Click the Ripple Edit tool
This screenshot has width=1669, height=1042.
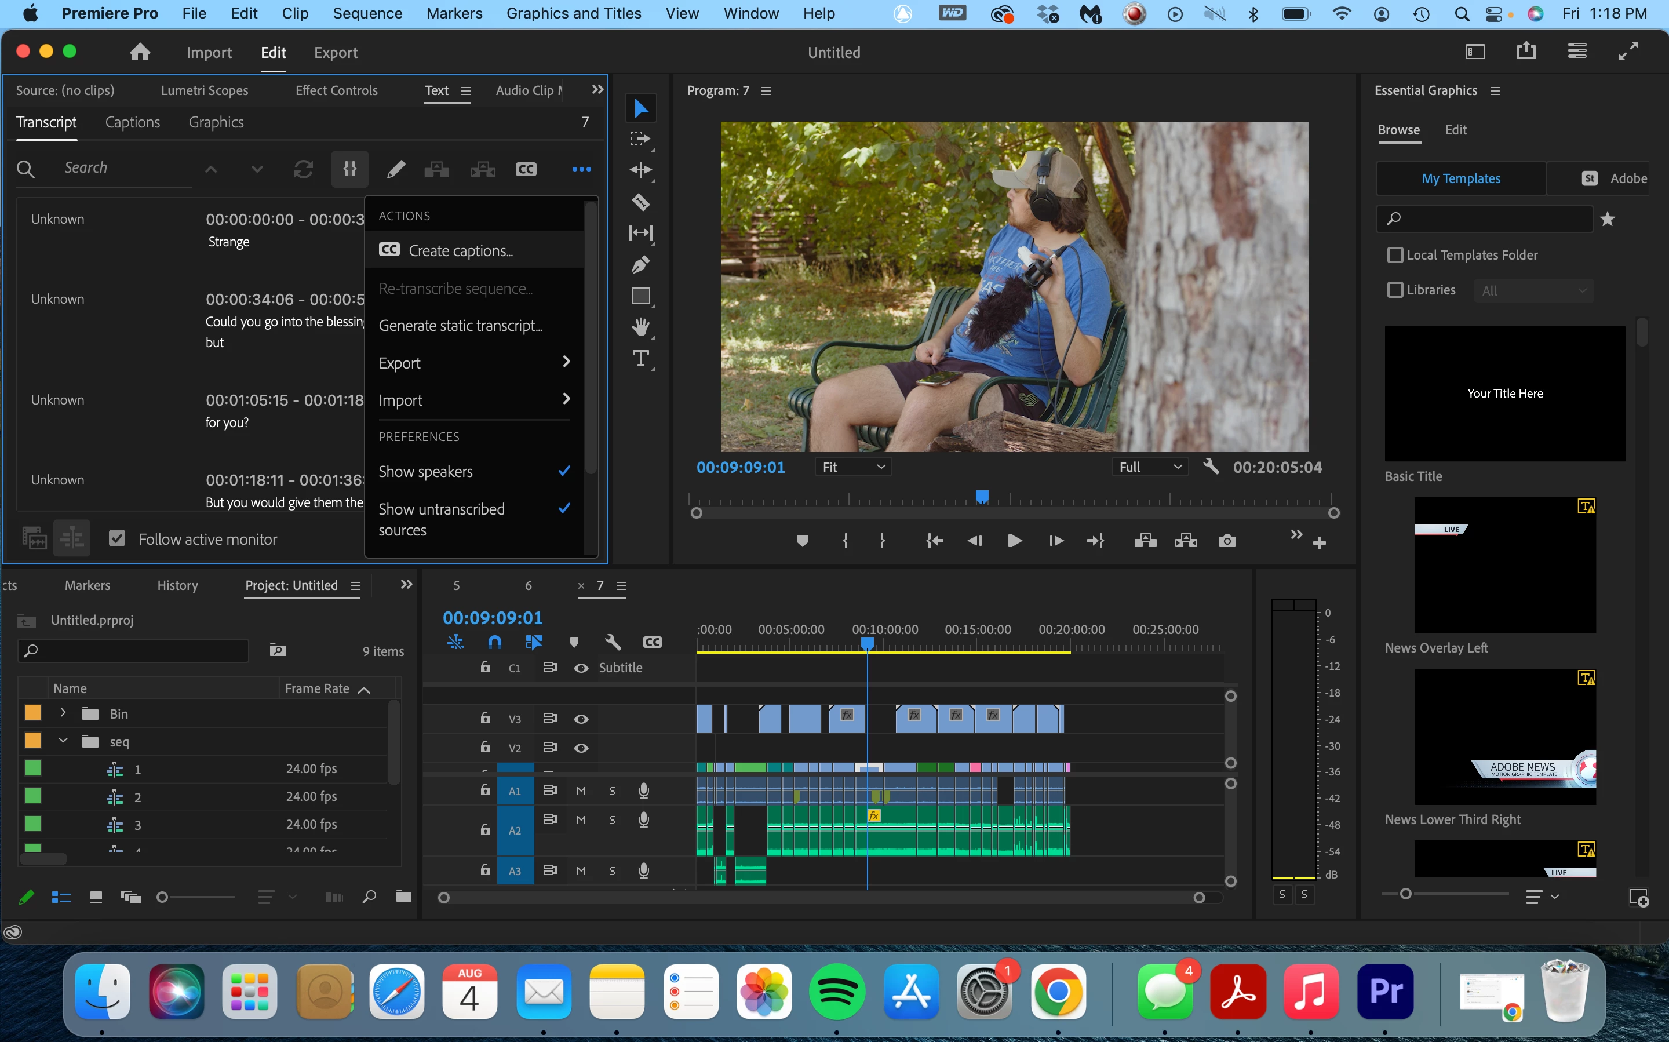640,170
